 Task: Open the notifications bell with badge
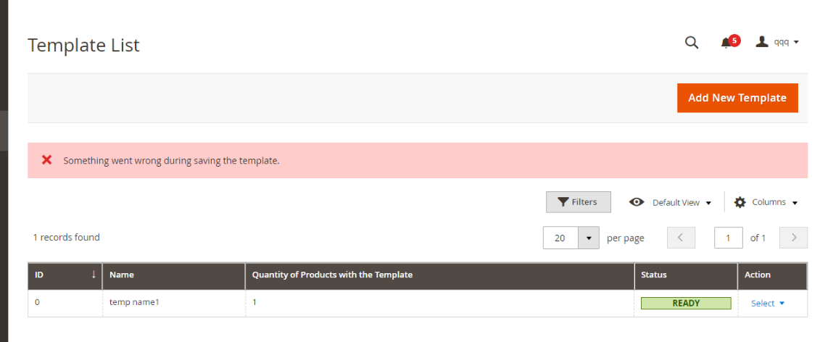[729, 42]
